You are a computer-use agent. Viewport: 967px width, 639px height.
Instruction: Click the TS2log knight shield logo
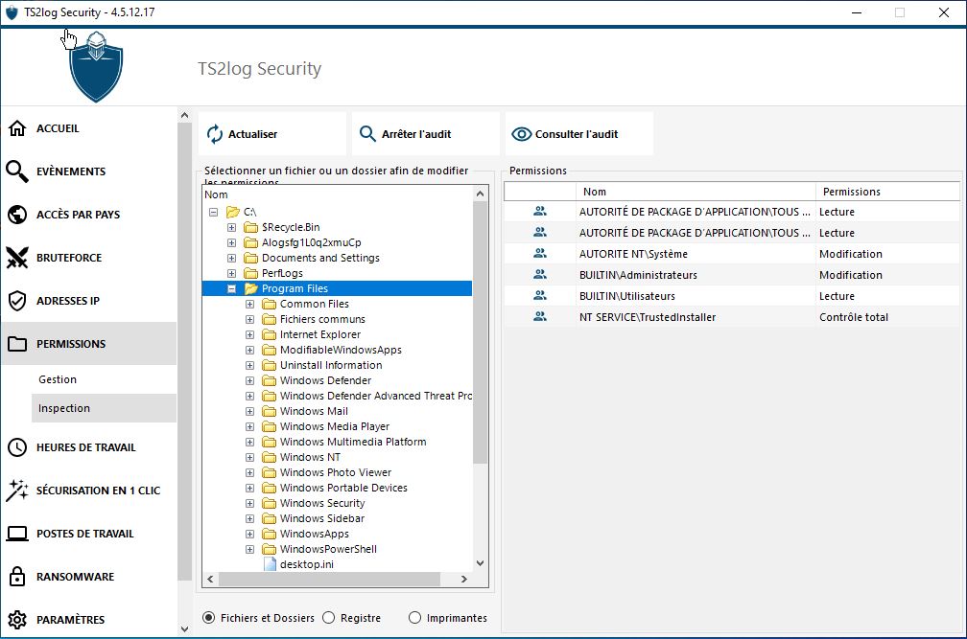pos(96,67)
